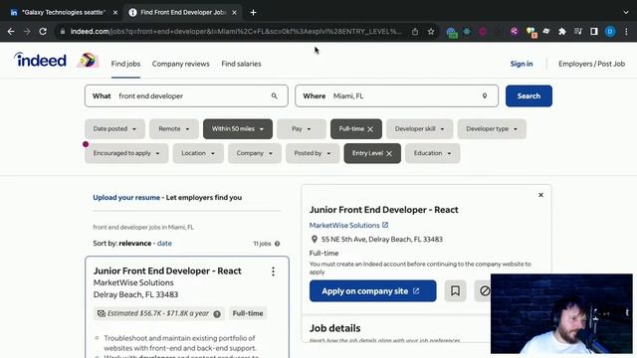Sort results by date
This screenshot has height=358, width=637.
pos(164,243)
